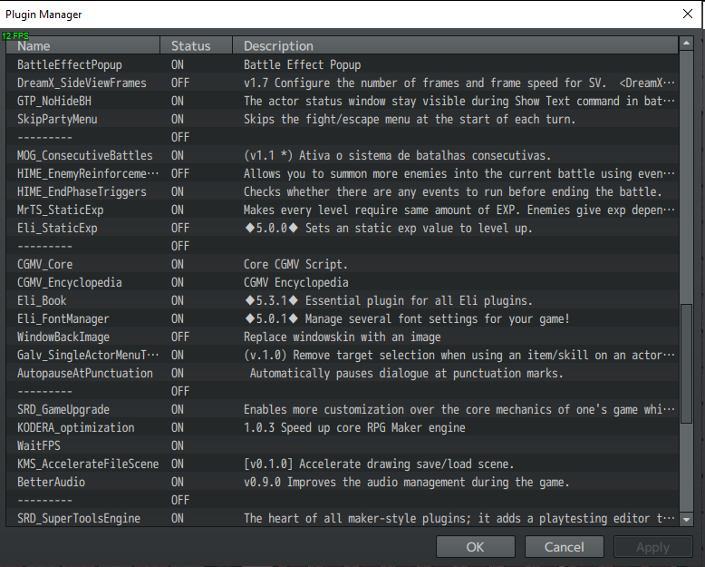Screen dimensions: 705x567
Task: Select the KODERA_optimization plugin
Action: coord(343,427)
